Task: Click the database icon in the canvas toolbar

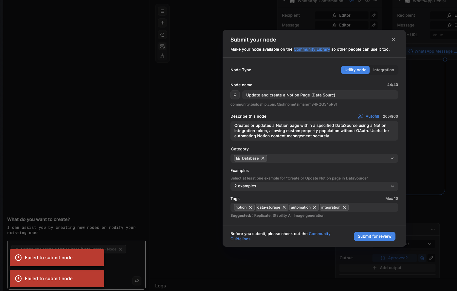Action: click(x=162, y=46)
